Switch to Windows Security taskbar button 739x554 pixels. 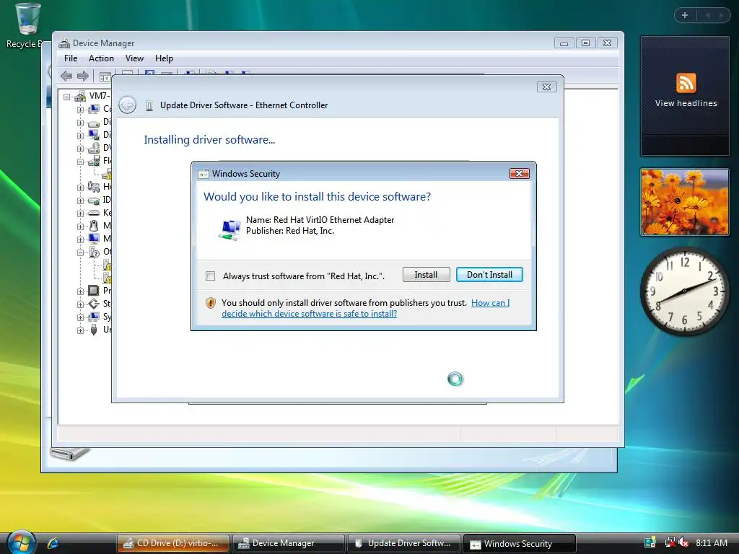click(519, 544)
